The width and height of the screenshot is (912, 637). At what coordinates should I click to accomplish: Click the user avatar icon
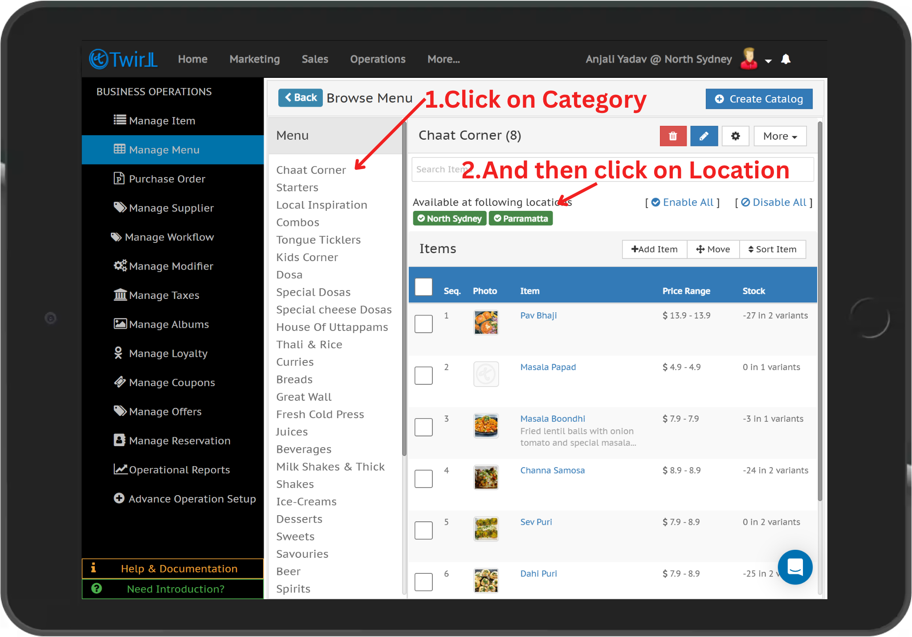pos(749,59)
